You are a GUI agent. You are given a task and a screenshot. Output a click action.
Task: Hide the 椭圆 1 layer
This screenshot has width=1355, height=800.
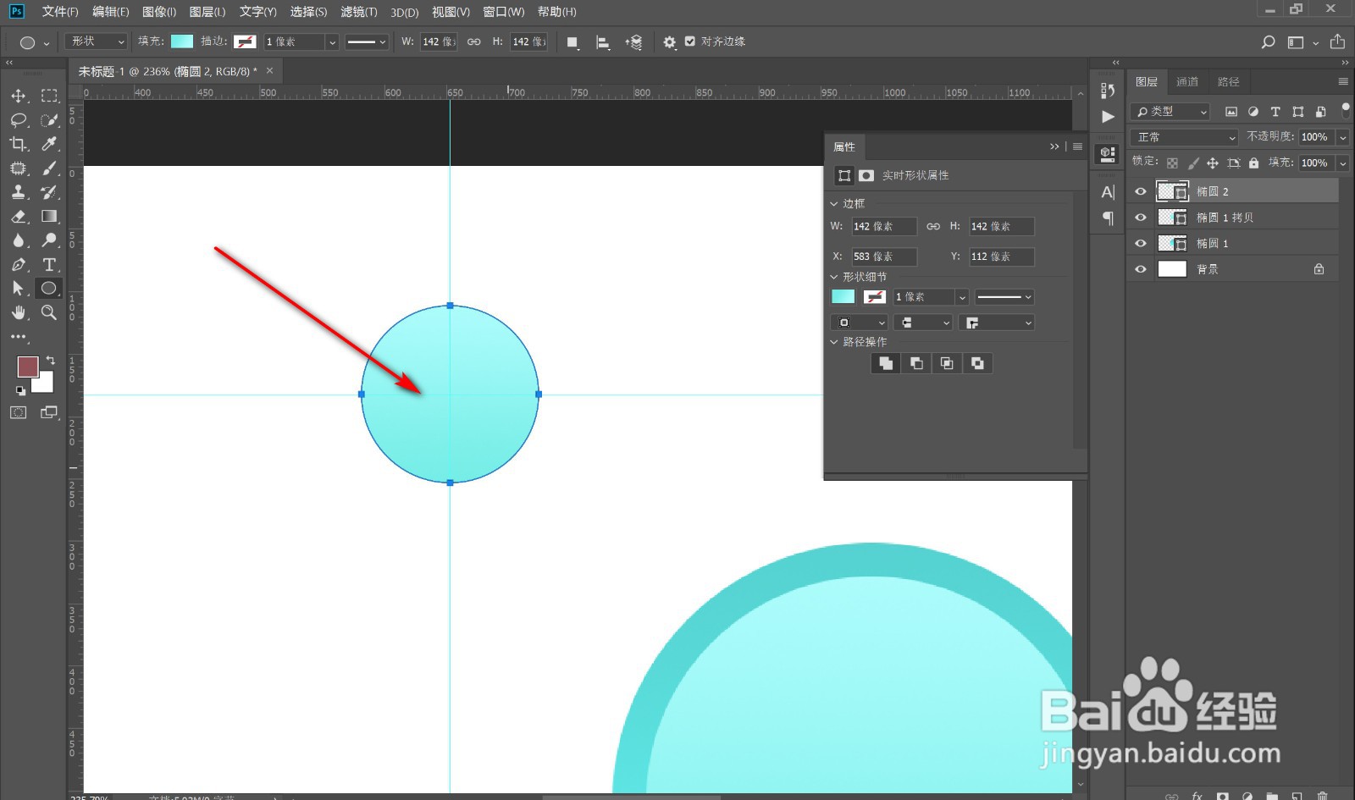tap(1141, 243)
